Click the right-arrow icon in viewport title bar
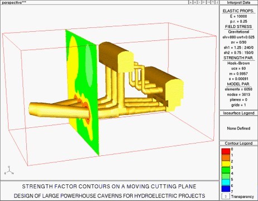The width and height of the screenshot is (258, 201). (x=208, y=3)
